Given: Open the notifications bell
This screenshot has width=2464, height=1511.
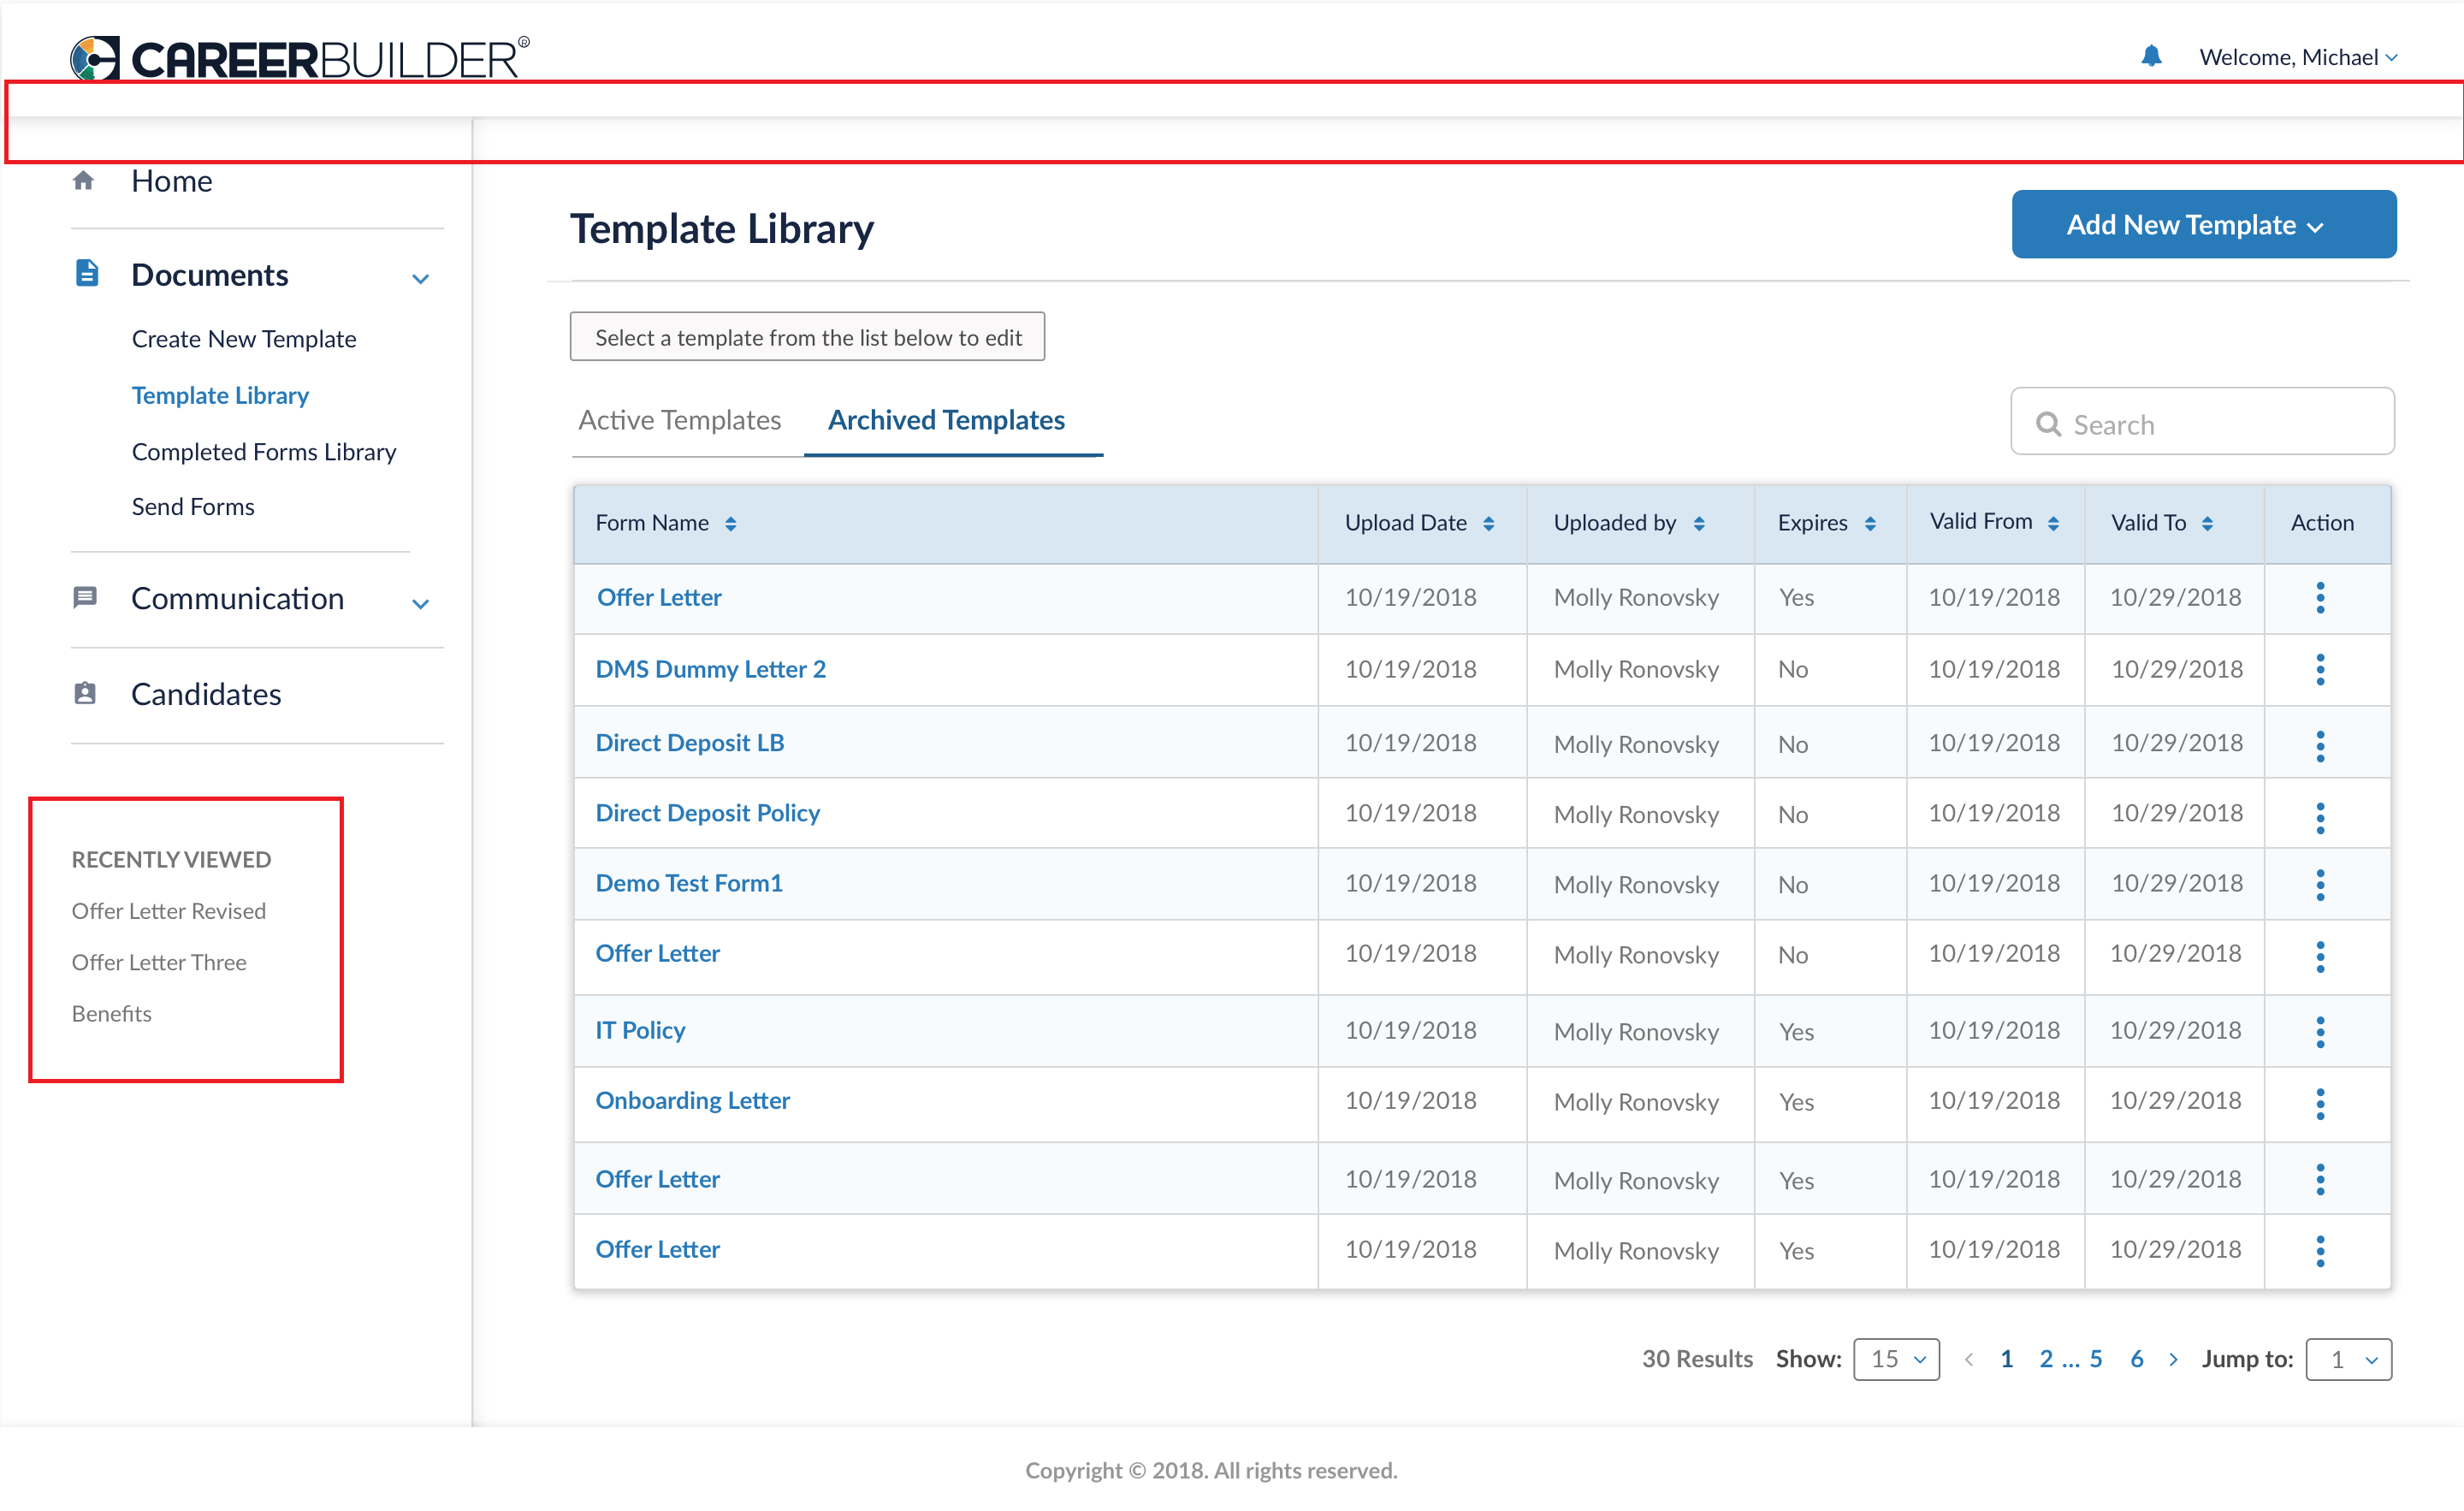Looking at the screenshot, I should (2151, 56).
